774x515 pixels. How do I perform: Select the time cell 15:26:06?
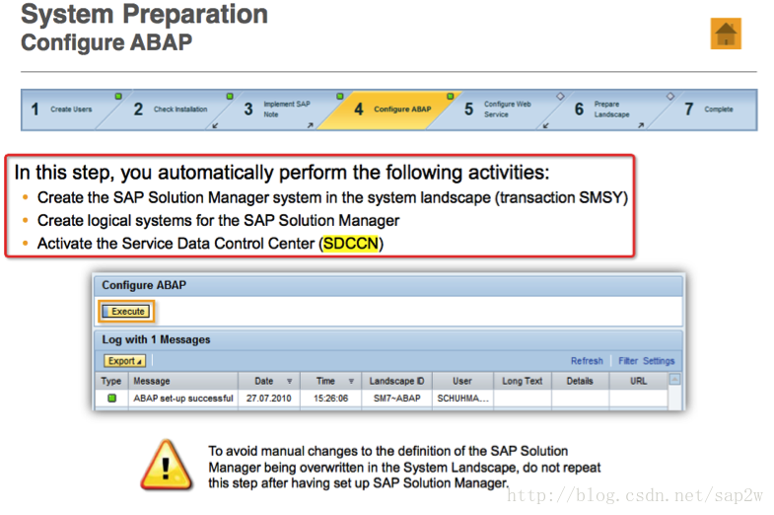coord(330,398)
